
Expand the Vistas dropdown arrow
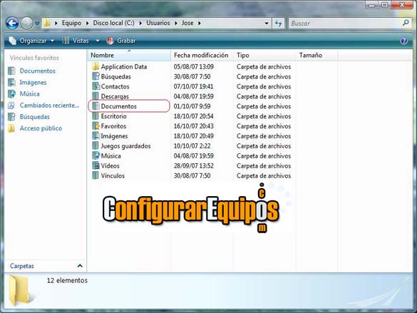click(x=98, y=41)
